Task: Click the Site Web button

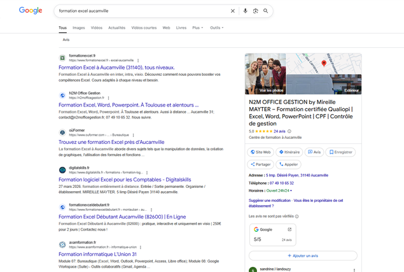Action: click(x=260, y=152)
